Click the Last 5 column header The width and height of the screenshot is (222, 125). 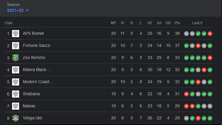coord(197,23)
